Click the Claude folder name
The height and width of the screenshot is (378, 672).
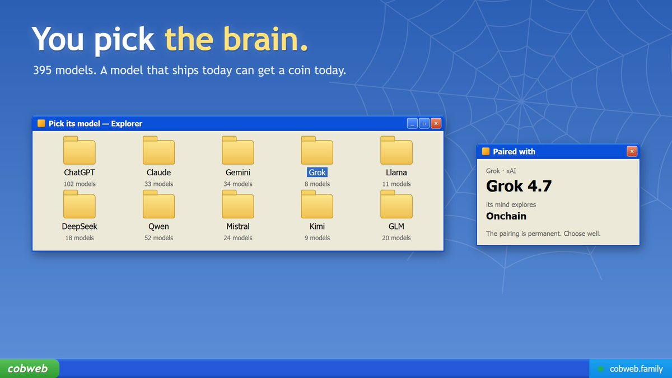click(158, 172)
